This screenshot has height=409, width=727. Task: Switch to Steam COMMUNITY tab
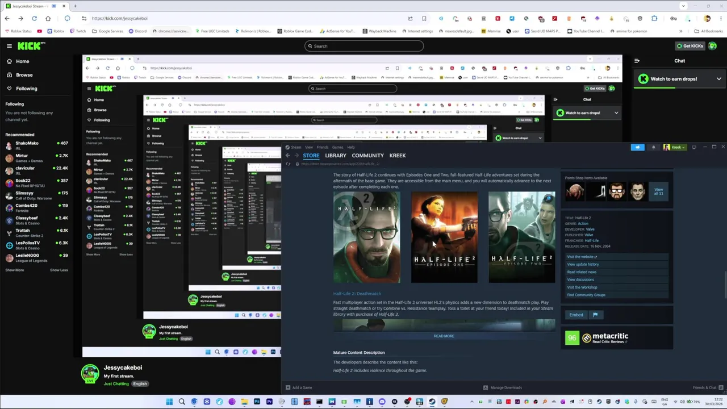[x=367, y=156]
